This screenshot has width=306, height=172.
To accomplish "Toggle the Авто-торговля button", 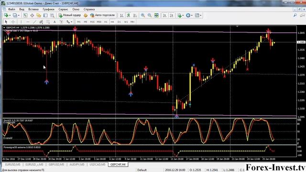I will (102, 15).
